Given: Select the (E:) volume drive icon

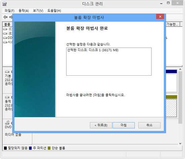Looking at the screenshot, I should (5, 34).
